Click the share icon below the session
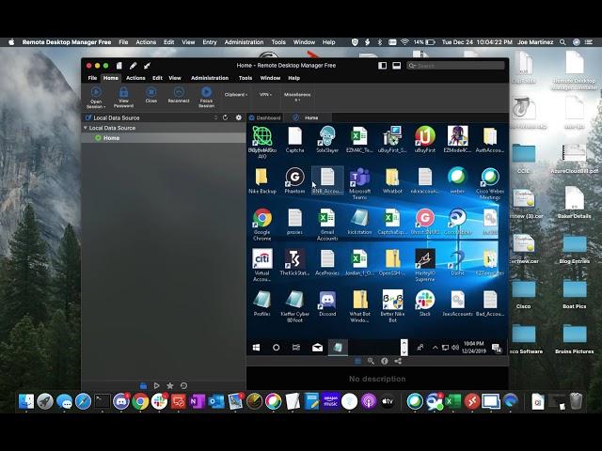Viewport: 602px width, 451px height. coord(398,361)
